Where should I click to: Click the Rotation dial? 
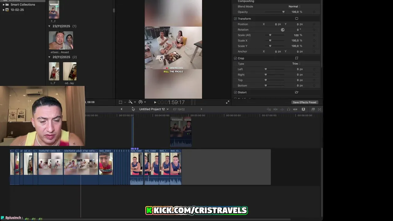[283, 30]
